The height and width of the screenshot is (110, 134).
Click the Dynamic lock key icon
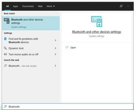pyautogui.click(x=5, y=48)
